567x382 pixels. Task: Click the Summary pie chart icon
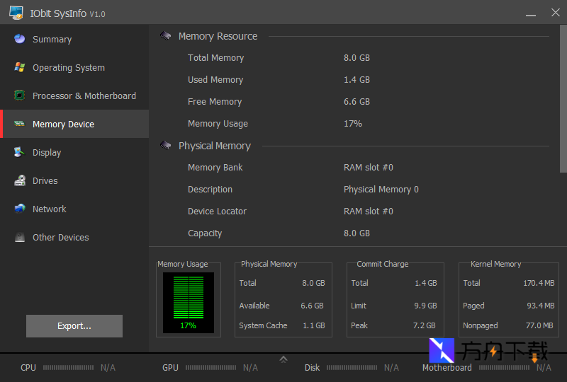coord(20,40)
